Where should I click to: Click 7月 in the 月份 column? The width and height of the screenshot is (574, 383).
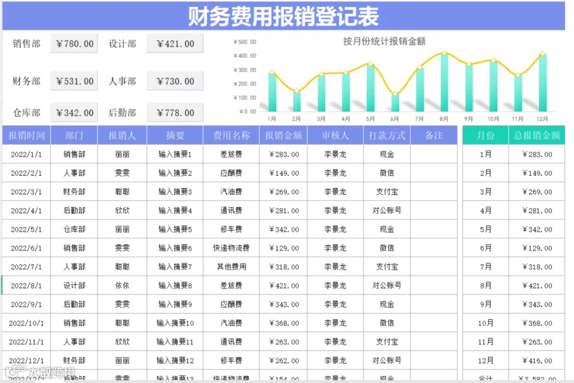485,266
